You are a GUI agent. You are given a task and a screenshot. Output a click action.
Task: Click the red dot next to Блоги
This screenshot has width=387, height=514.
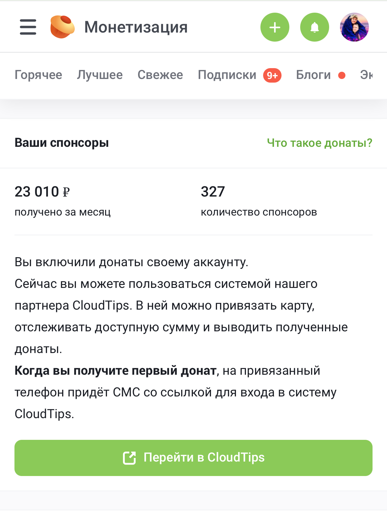[341, 75]
